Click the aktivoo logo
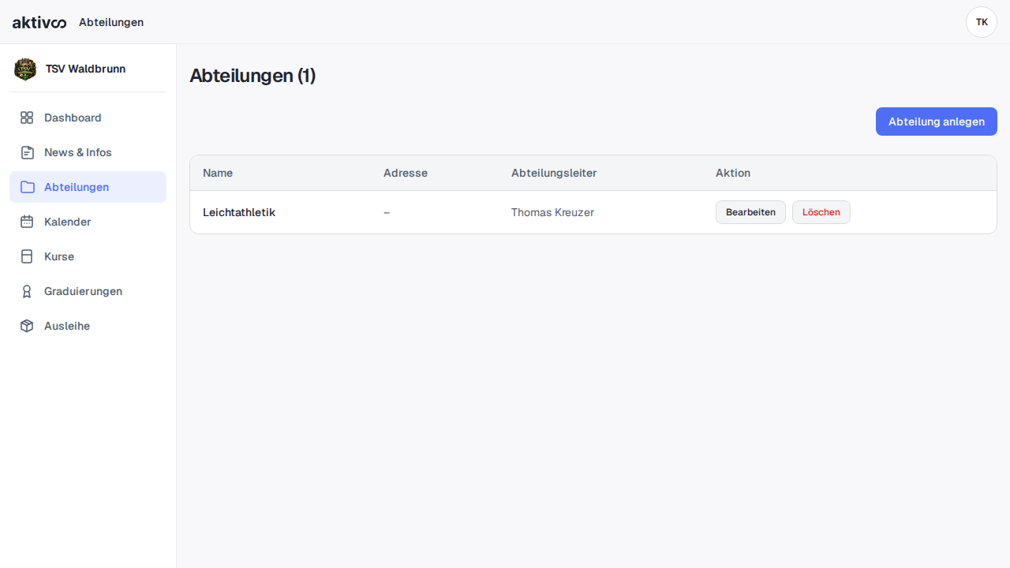Image resolution: width=1010 pixels, height=568 pixels. 39,22
